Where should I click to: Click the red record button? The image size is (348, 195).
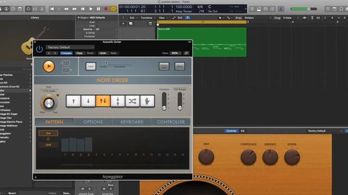click(106, 9)
